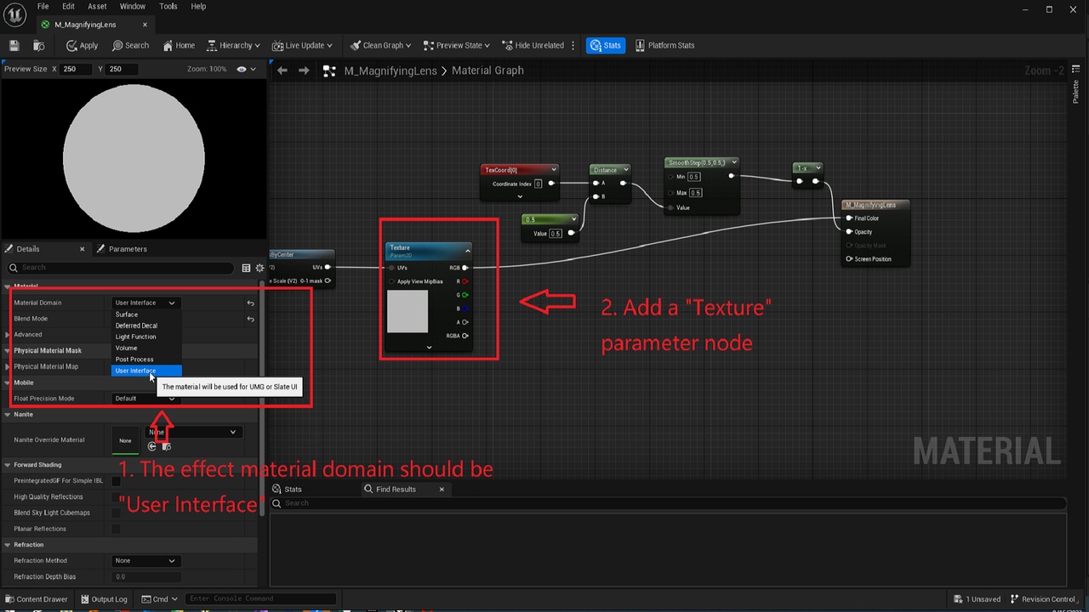Toggle the Stats display button
The width and height of the screenshot is (1089, 612).
pyautogui.click(x=606, y=45)
